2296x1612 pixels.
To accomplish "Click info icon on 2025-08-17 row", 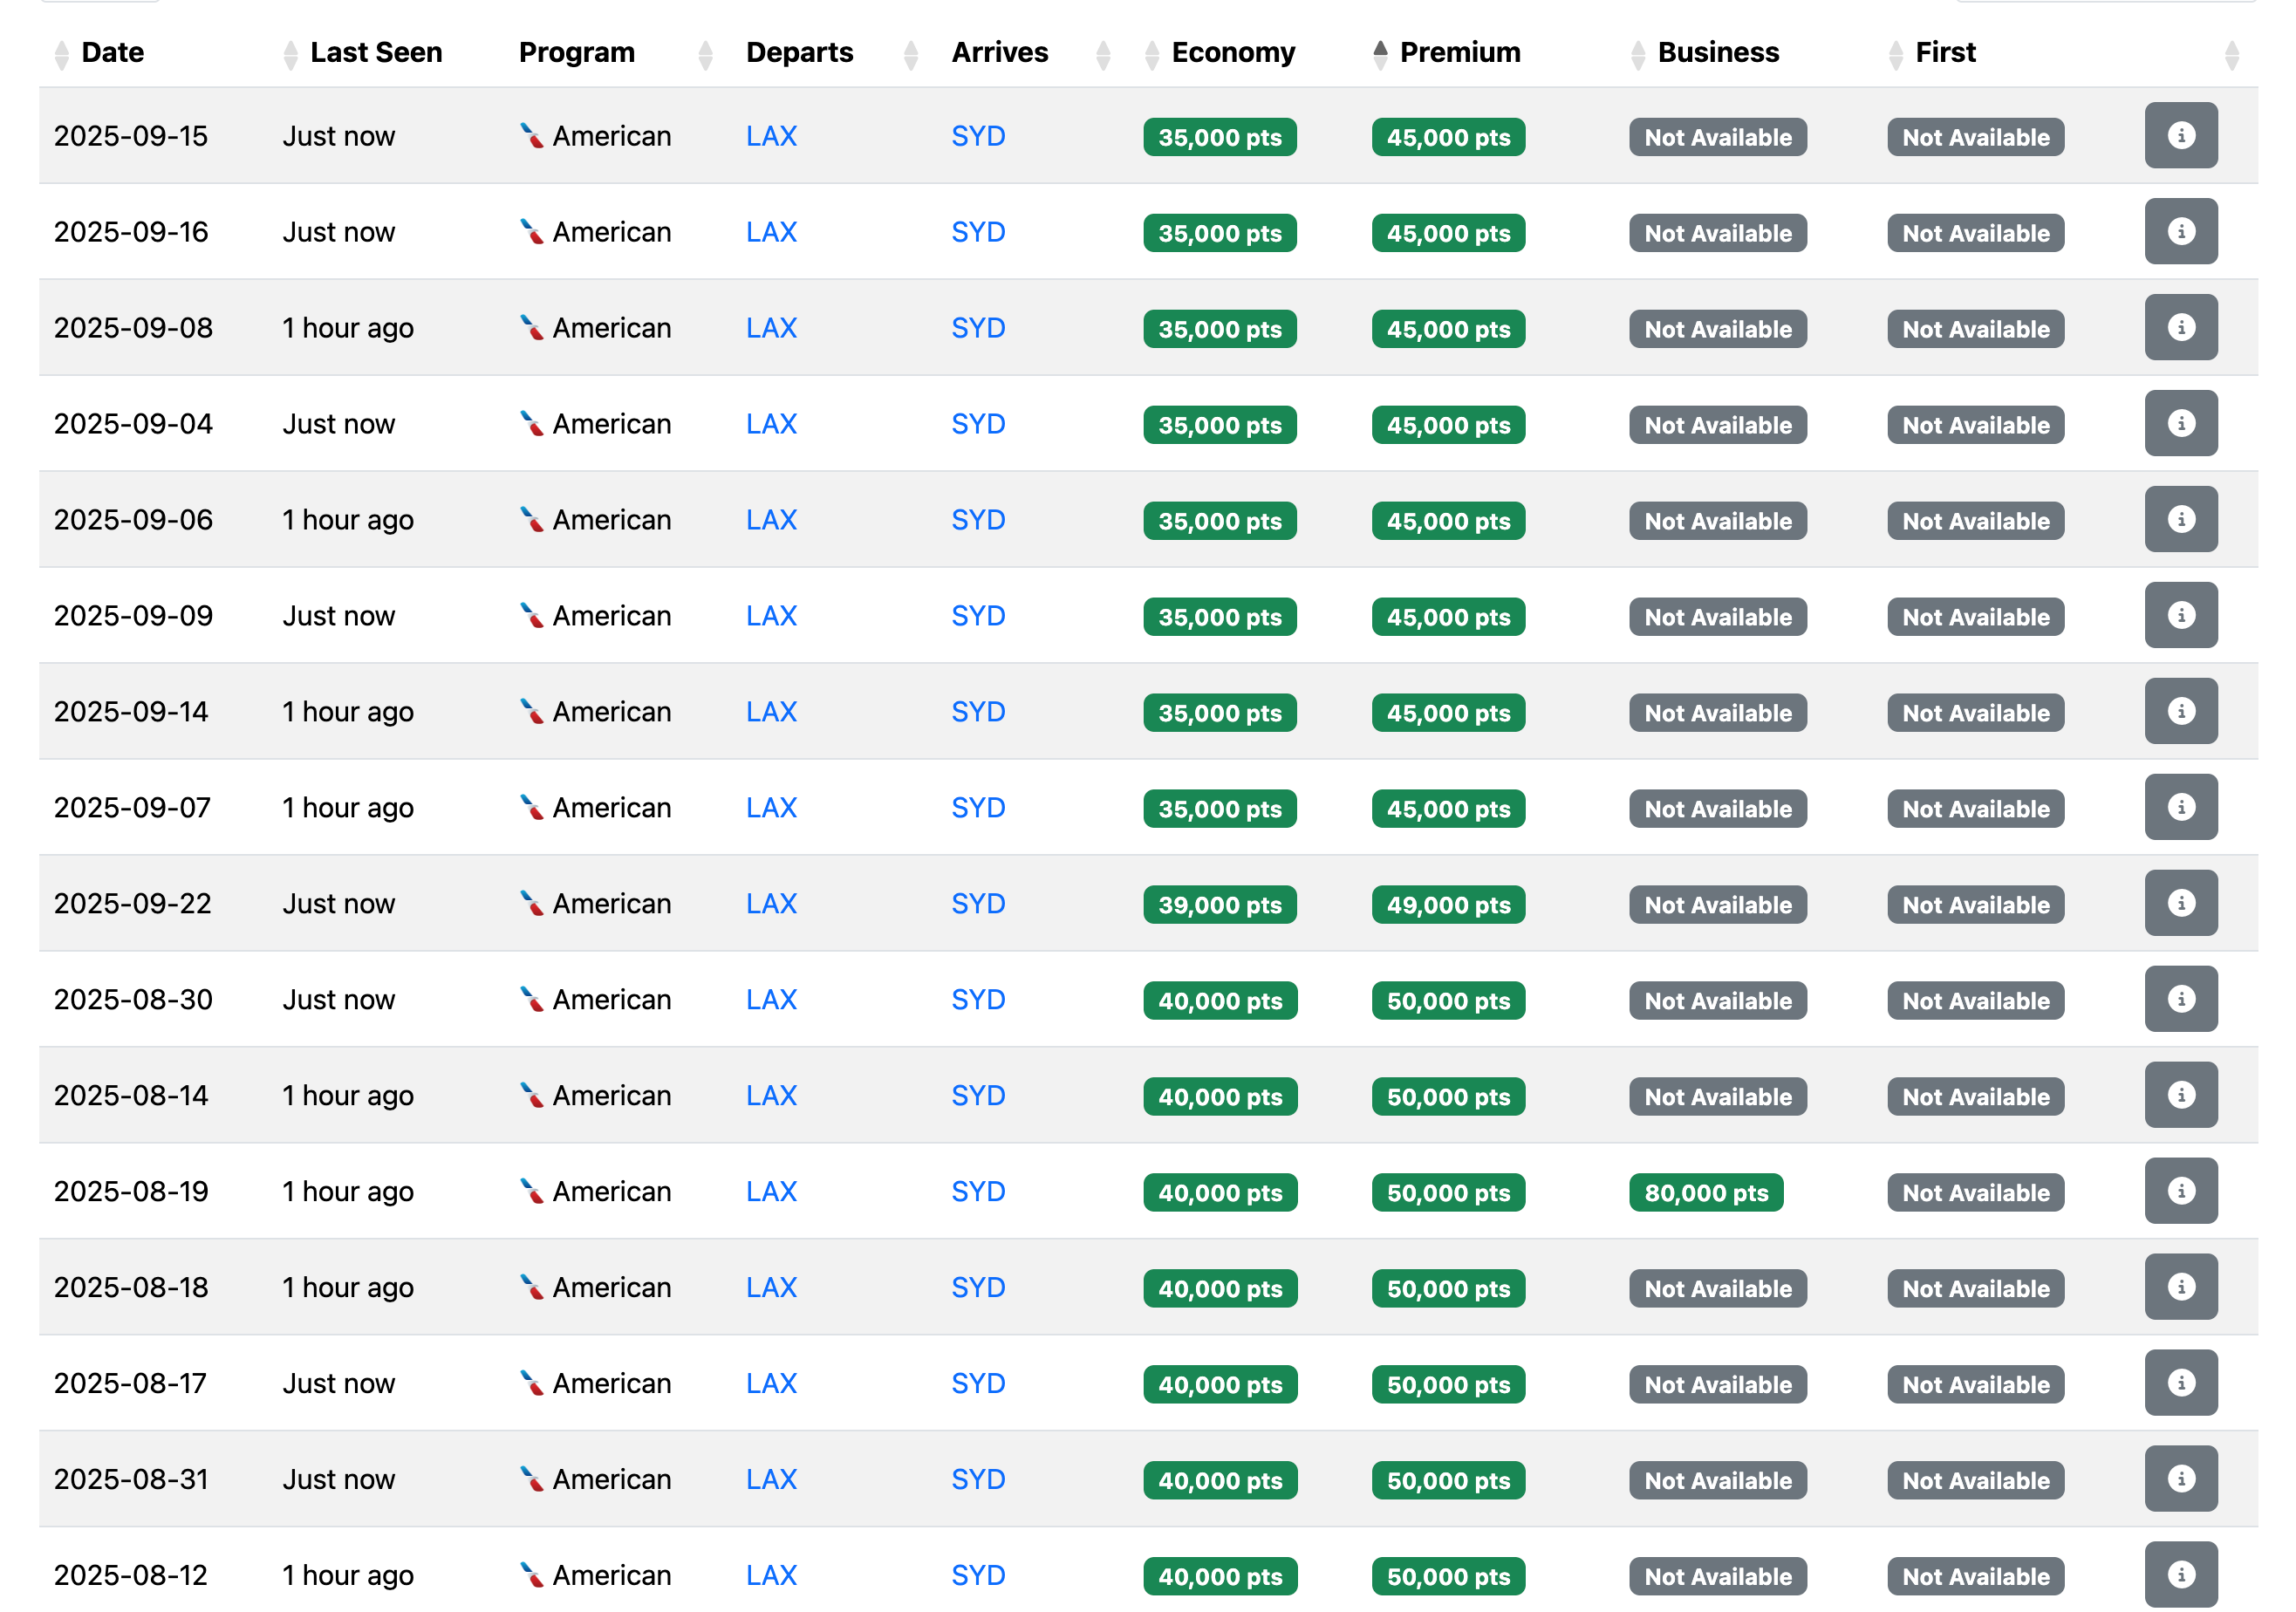I will [2180, 1383].
